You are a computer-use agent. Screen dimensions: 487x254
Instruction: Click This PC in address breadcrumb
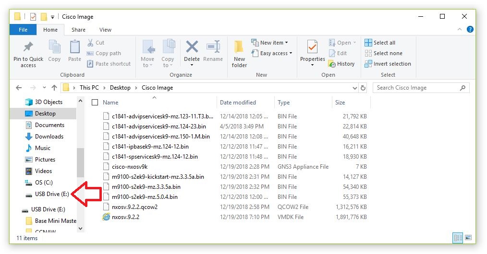point(89,88)
